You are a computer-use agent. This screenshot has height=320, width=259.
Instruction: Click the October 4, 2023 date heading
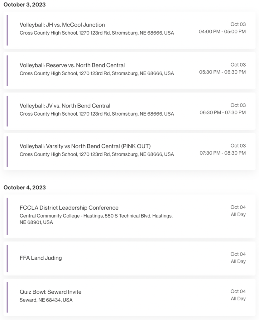click(25, 187)
